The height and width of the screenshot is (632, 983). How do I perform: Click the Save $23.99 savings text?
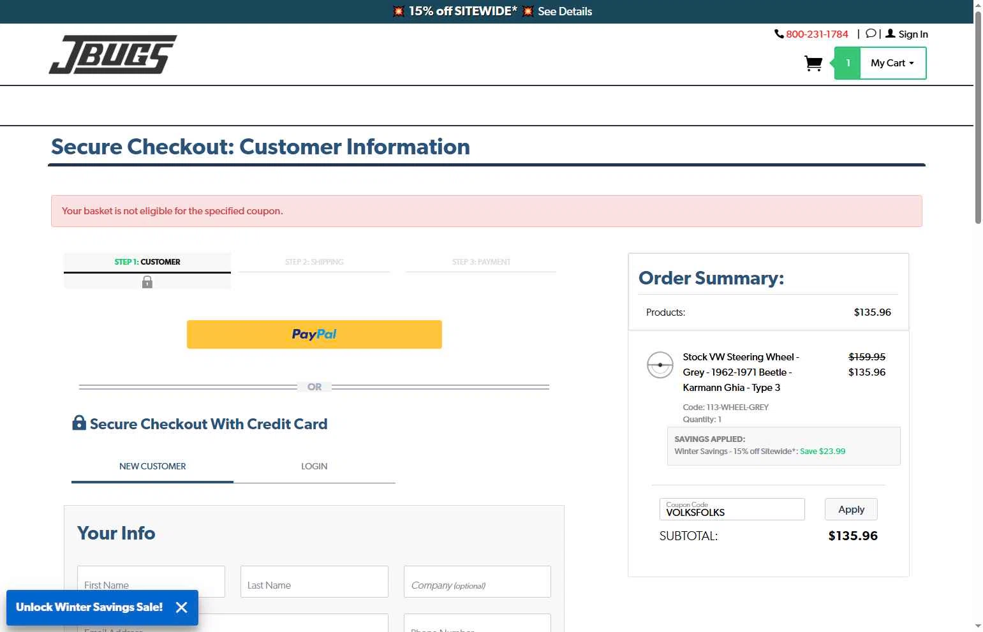[x=822, y=452]
